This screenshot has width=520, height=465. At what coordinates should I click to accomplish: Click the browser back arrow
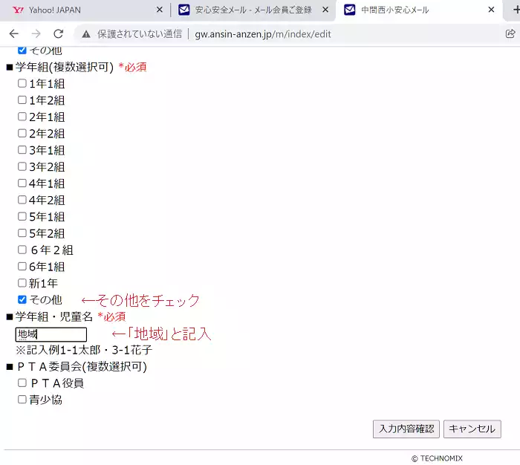click(14, 33)
